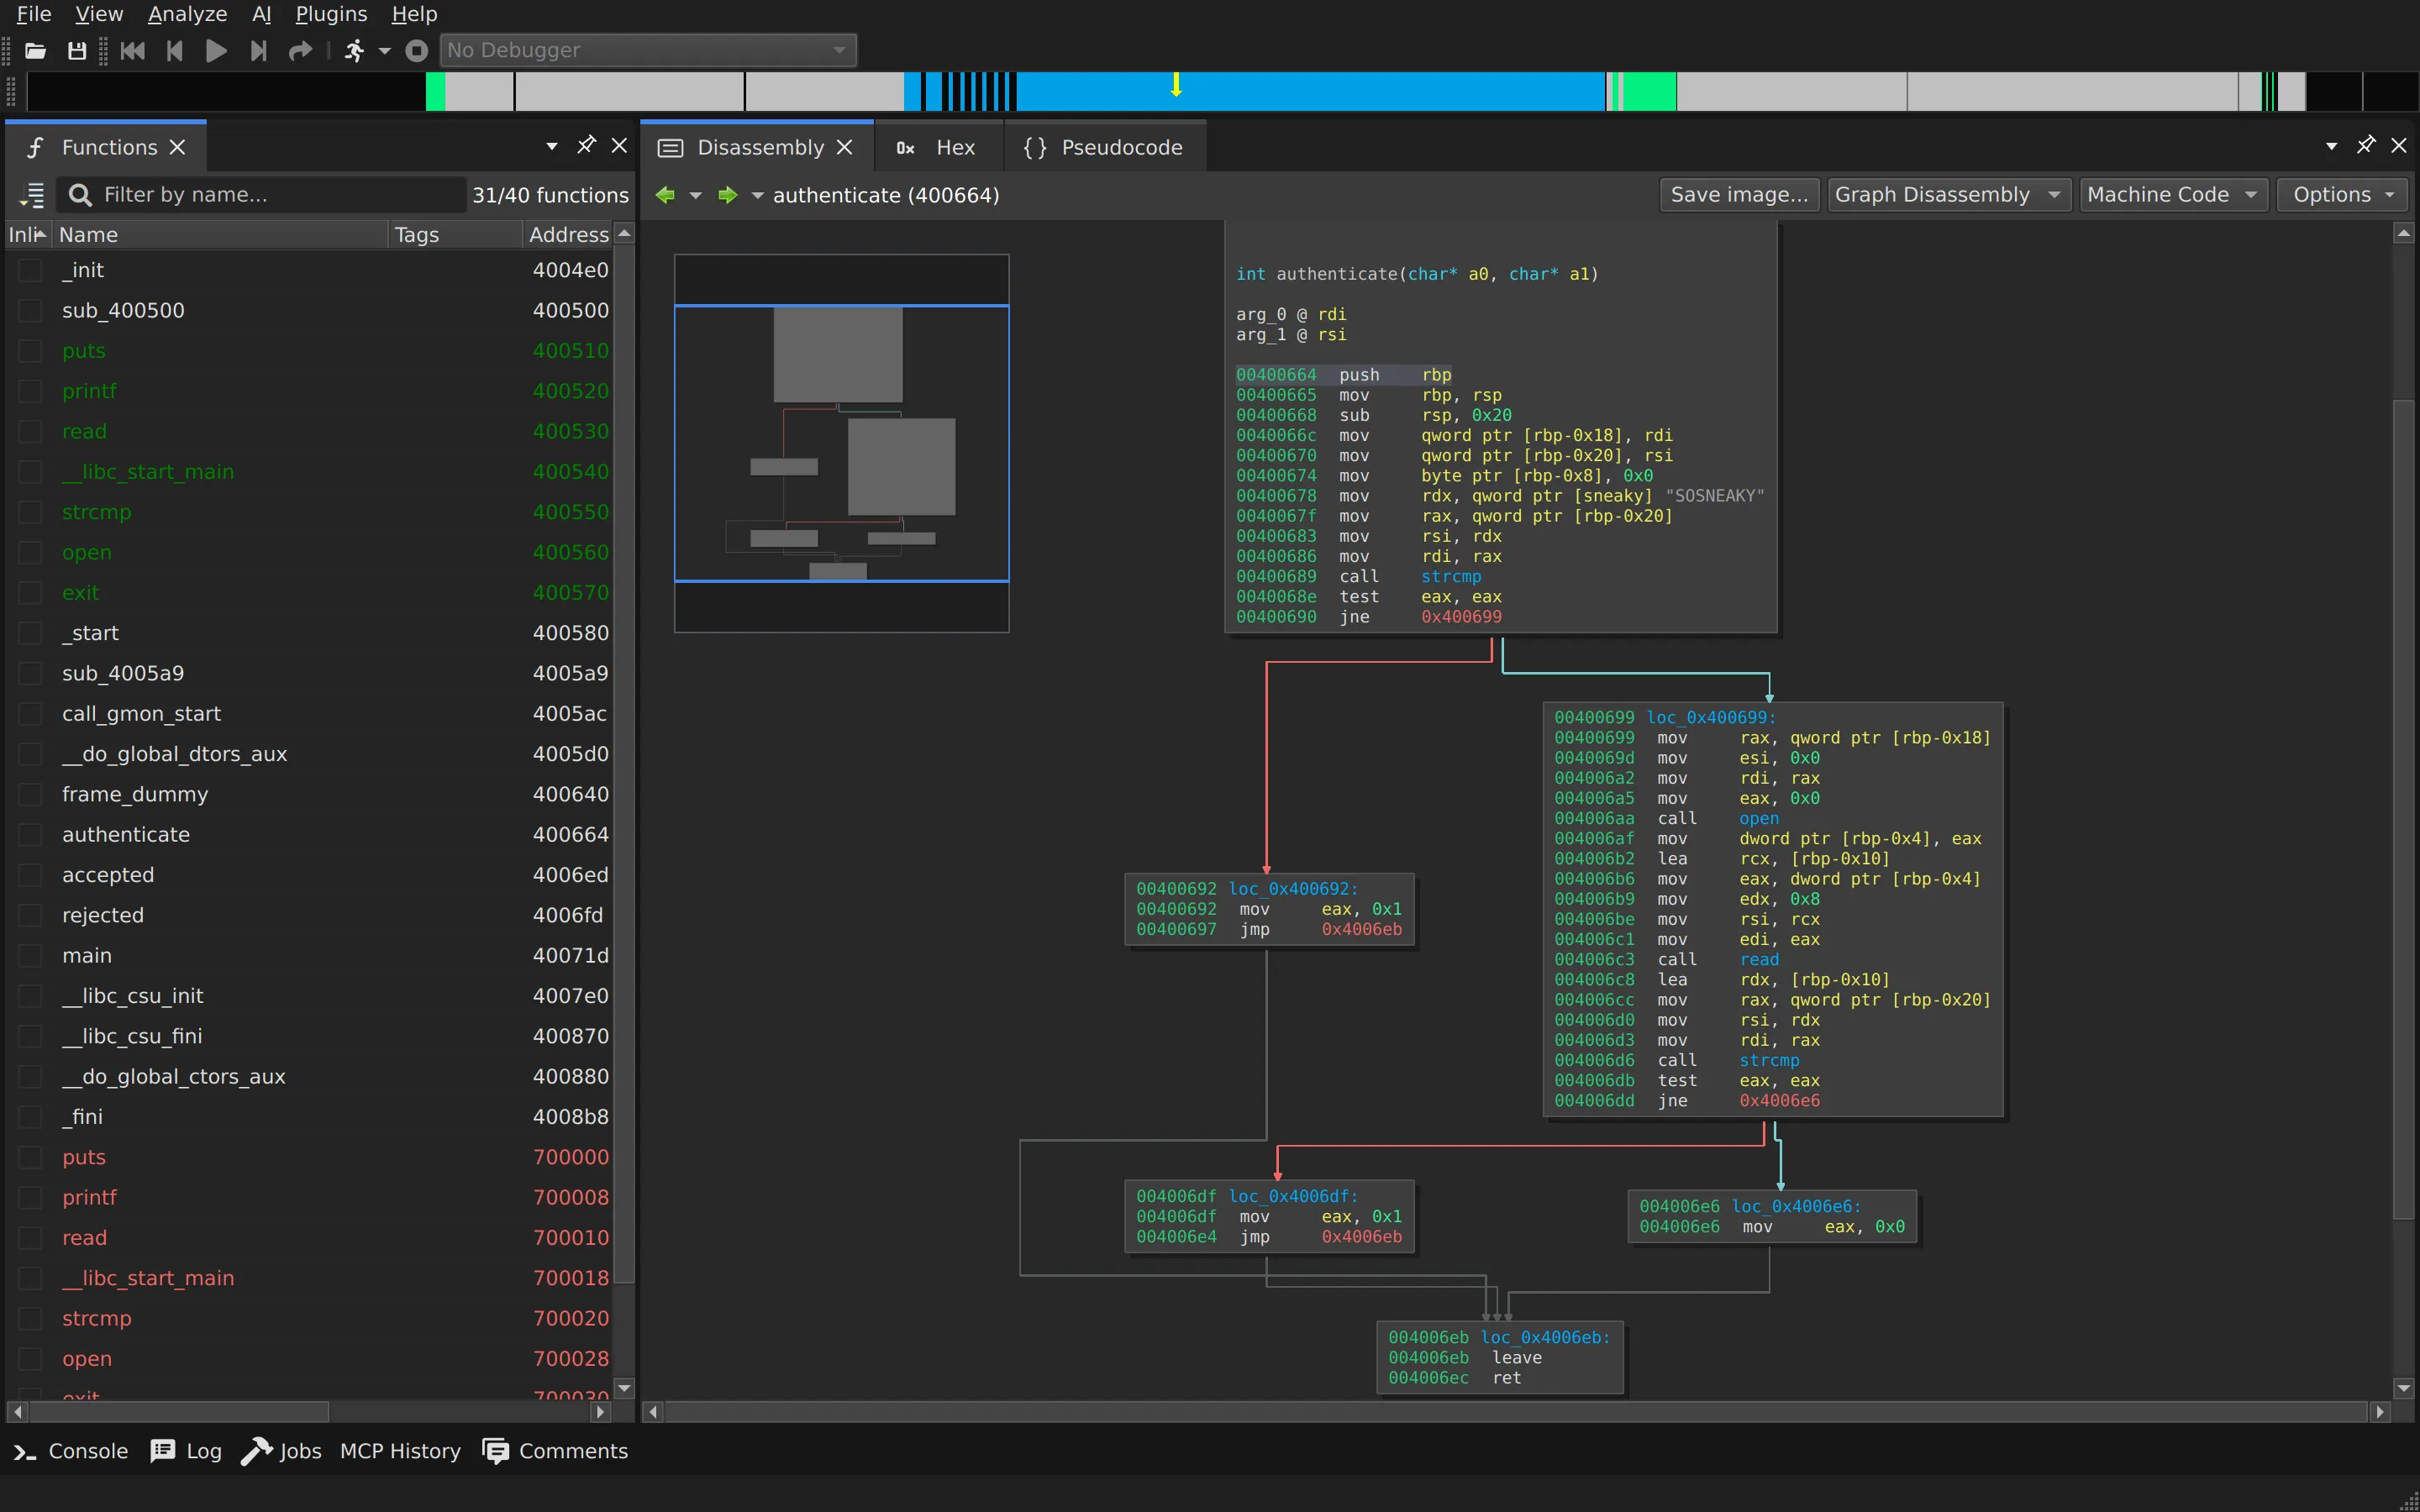Navigate forward with the green right arrow
Viewport: 2420px width, 1512px height.
(x=728, y=195)
